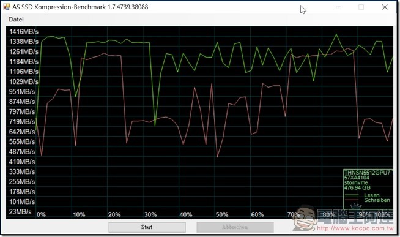The width and height of the screenshot is (400, 237).
Task: Select the 255MB/s axis label
Action: click(x=22, y=182)
